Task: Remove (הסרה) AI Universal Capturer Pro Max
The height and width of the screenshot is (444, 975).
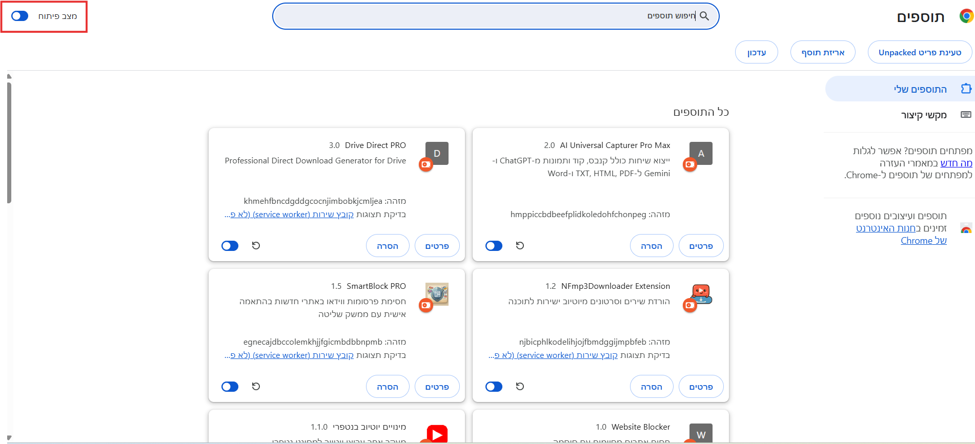Action: (652, 246)
